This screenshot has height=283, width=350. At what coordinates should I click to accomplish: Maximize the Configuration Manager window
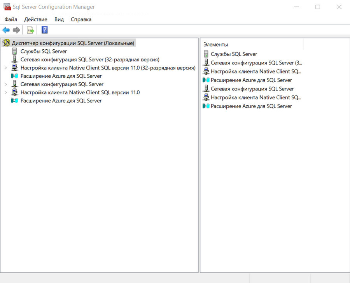pyautogui.click(x=318, y=7)
